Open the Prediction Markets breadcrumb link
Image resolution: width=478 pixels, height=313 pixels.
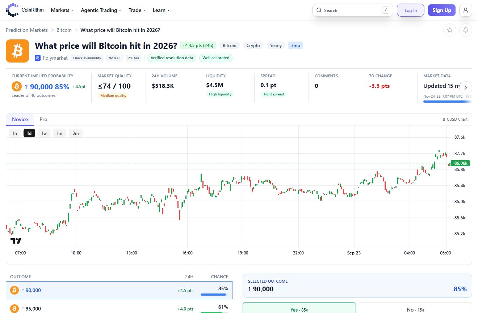27,30
